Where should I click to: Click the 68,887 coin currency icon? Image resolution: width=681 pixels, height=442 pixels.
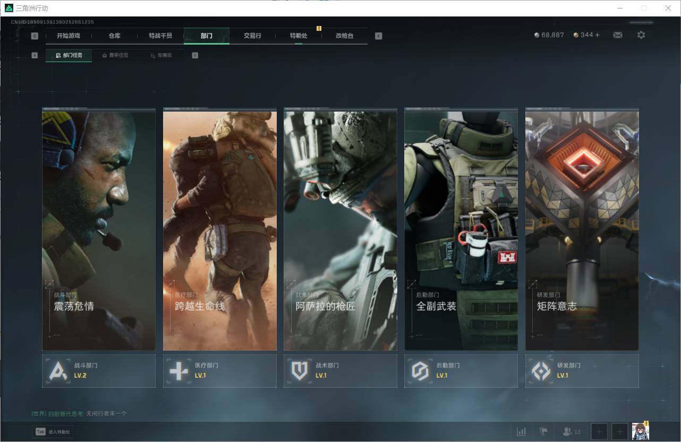click(537, 35)
